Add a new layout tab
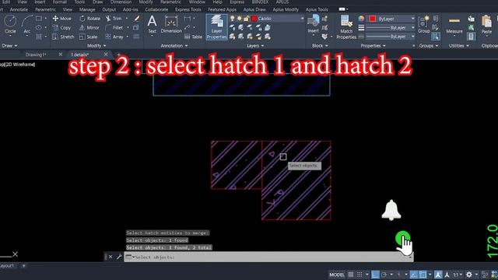498x280 pixels. (23, 266)
